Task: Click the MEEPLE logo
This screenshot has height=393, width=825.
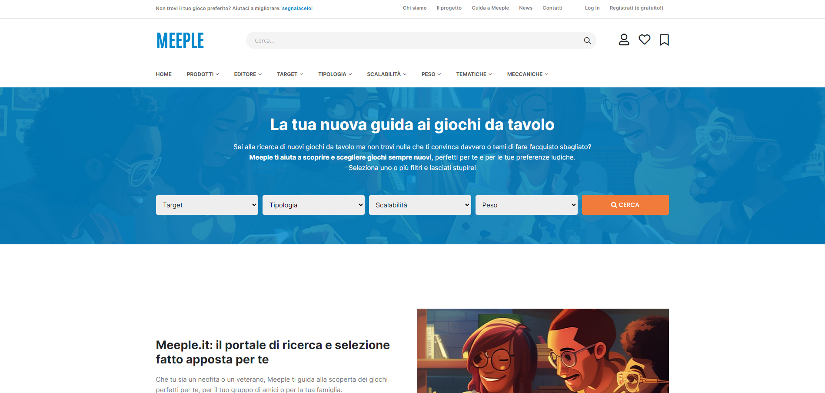Action: [x=180, y=40]
